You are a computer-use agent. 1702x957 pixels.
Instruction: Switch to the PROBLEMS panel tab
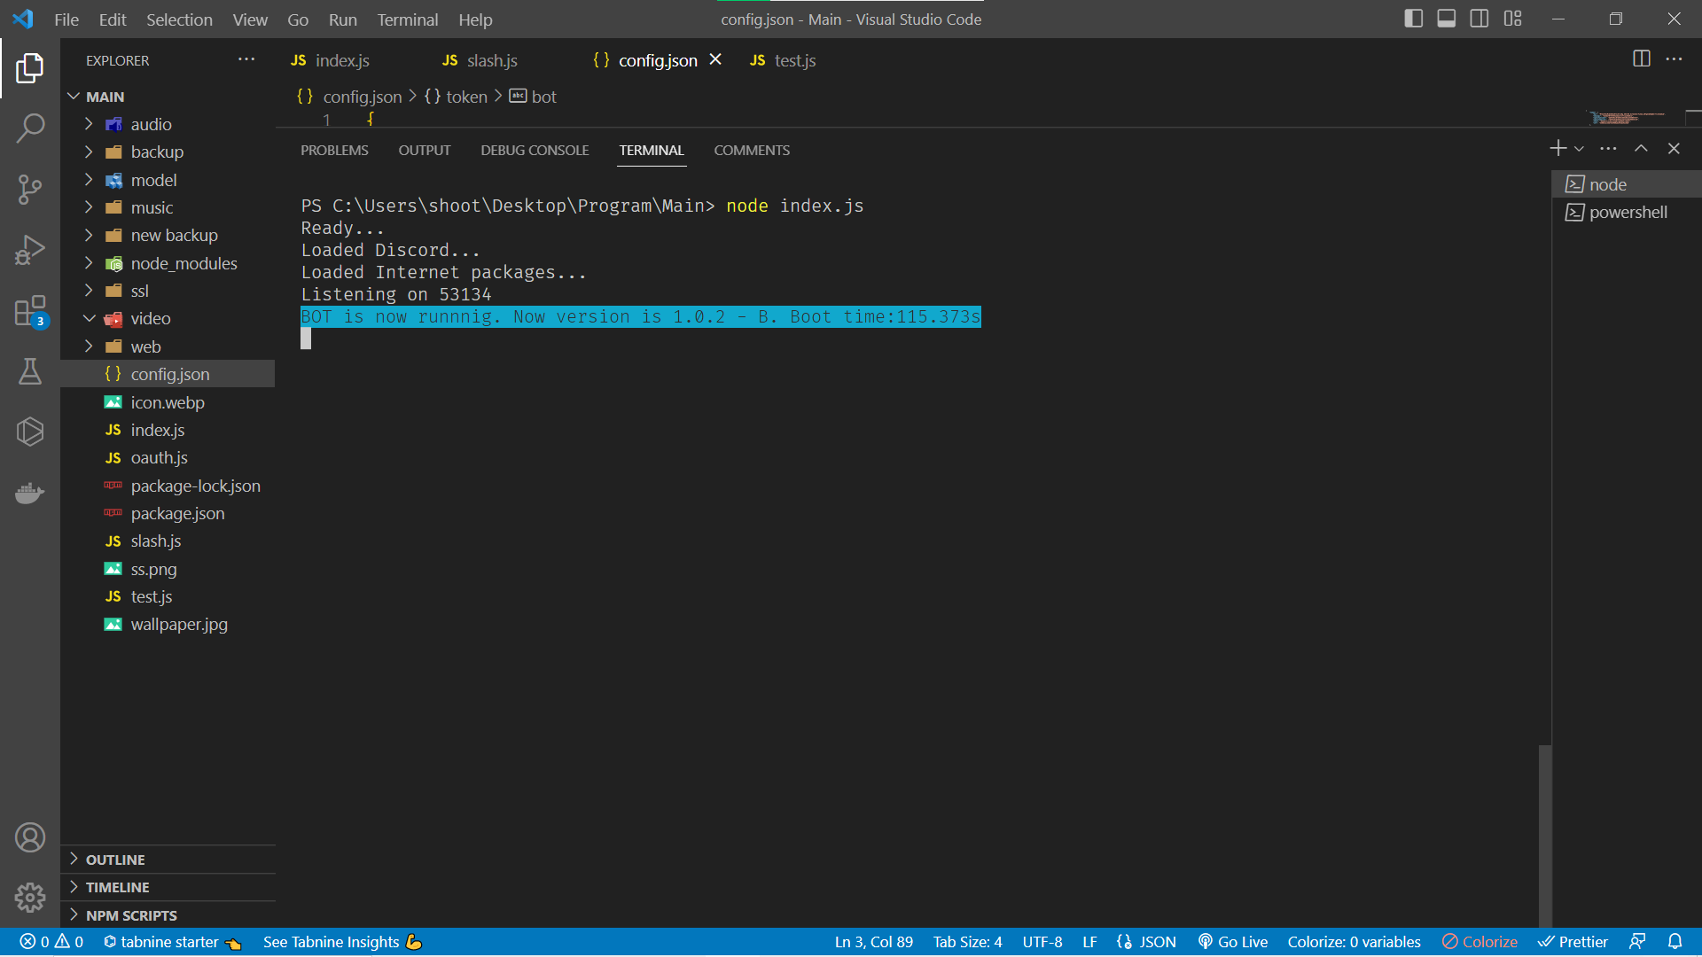point(334,151)
